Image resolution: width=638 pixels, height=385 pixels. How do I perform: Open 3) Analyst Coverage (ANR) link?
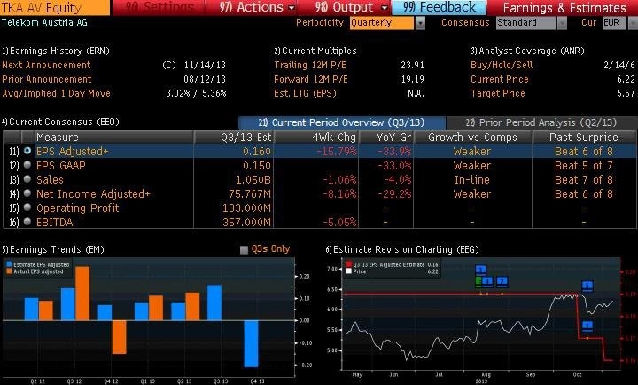point(528,51)
